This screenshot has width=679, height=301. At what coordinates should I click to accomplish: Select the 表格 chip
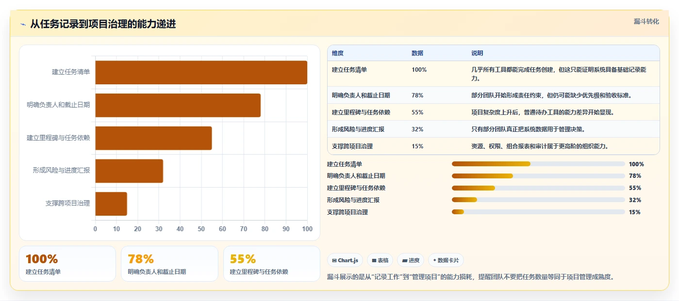click(x=380, y=260)
